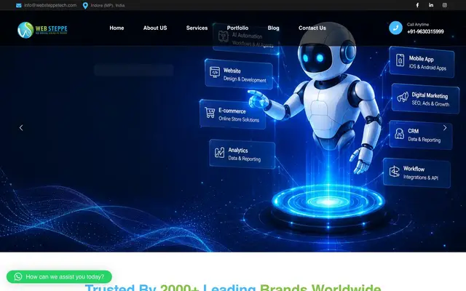
Task: Click the Digital Marketing megaphone icon
Action: pos(403,97)
